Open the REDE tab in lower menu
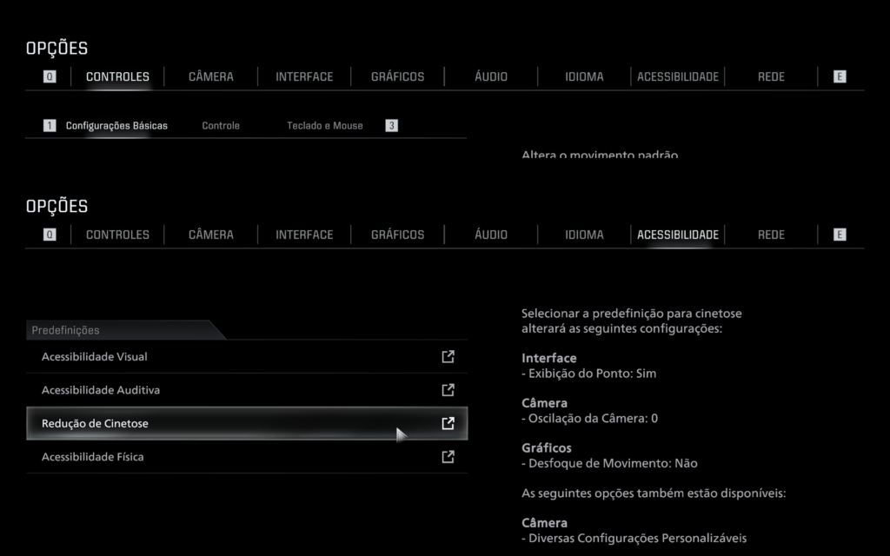The height and width of the screenshot is (556, 890). pyautogui.click(x=771, y=235)
